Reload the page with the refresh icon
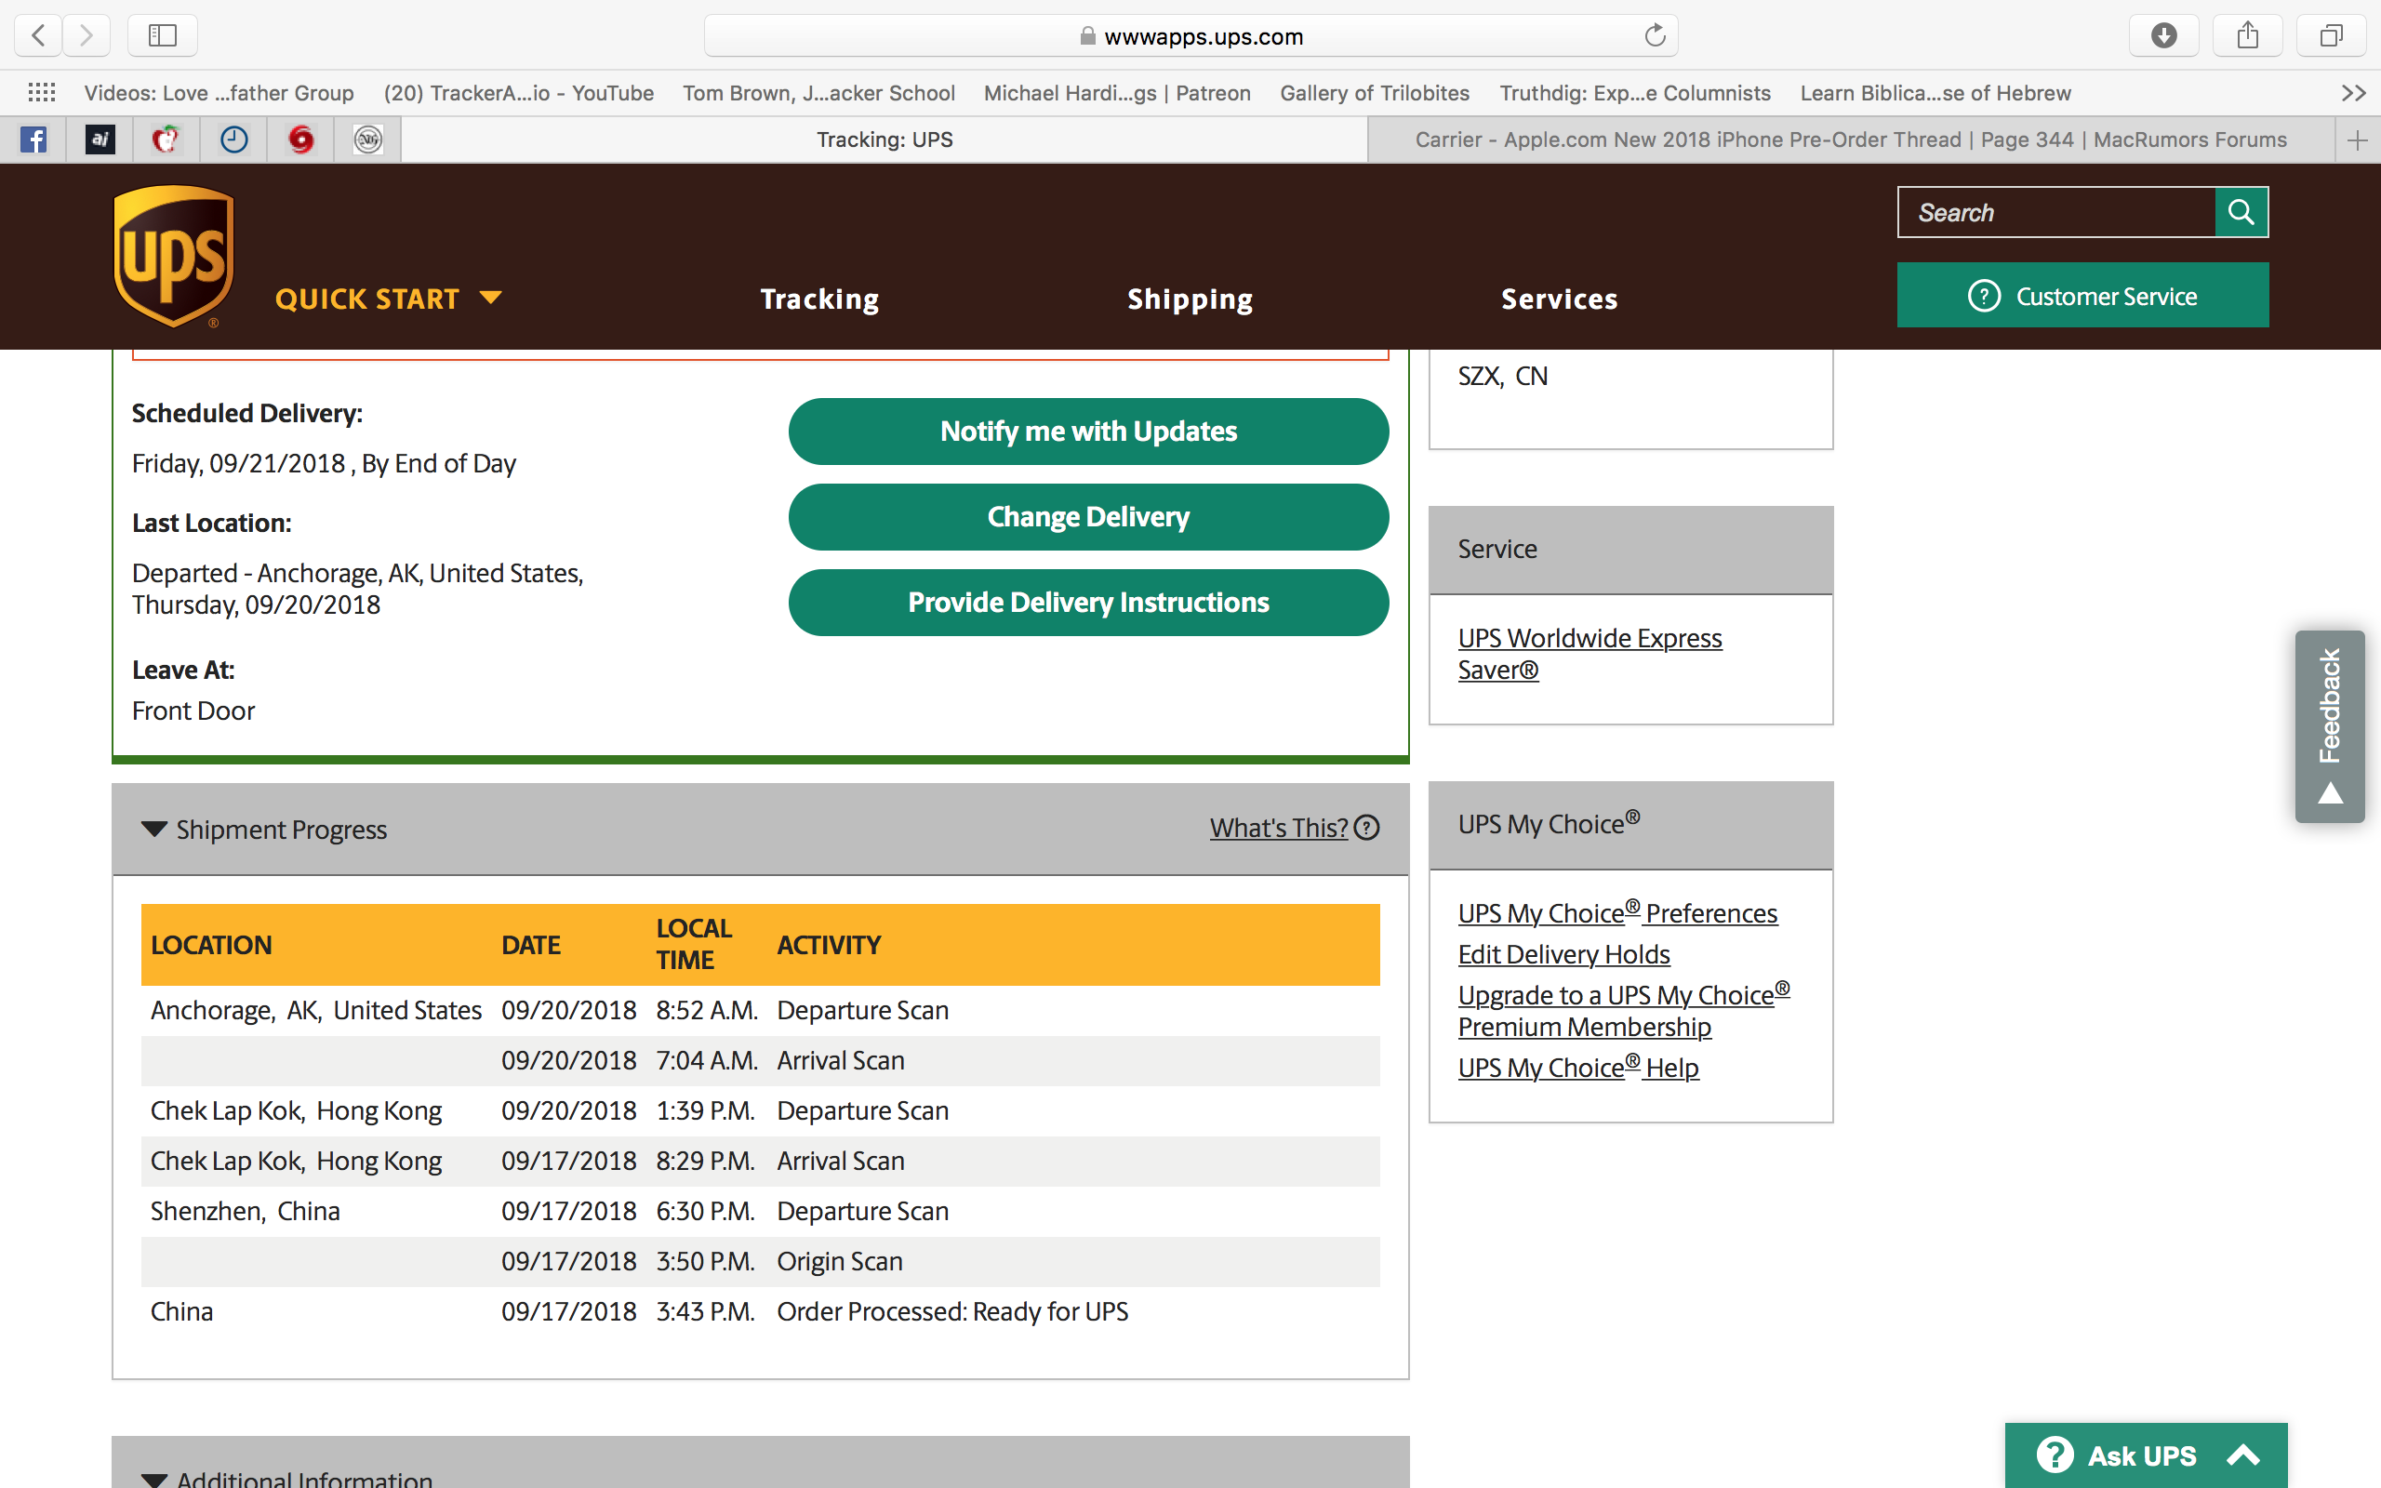Screen dimensions: 2381x1488 click(1655, 35)
